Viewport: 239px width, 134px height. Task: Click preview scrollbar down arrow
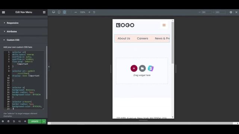[173, 117]
